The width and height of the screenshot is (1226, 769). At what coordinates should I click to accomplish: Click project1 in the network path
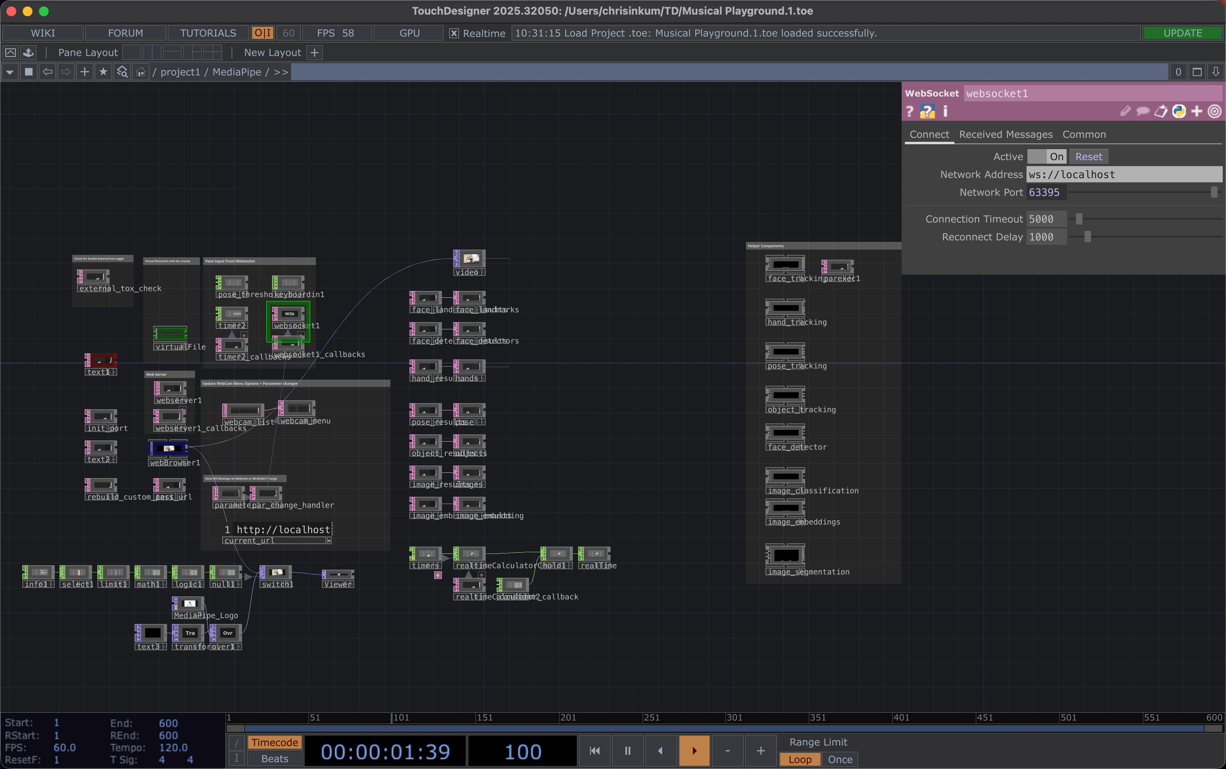180,72
